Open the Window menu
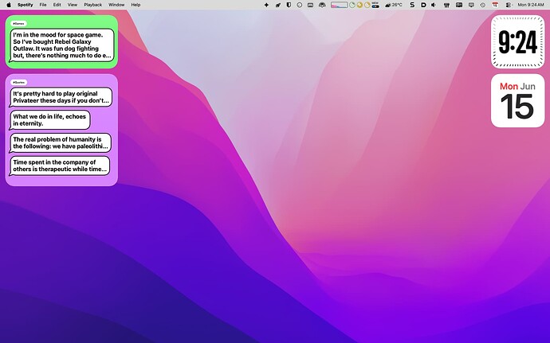550x343 pixels. pos(116,5)
